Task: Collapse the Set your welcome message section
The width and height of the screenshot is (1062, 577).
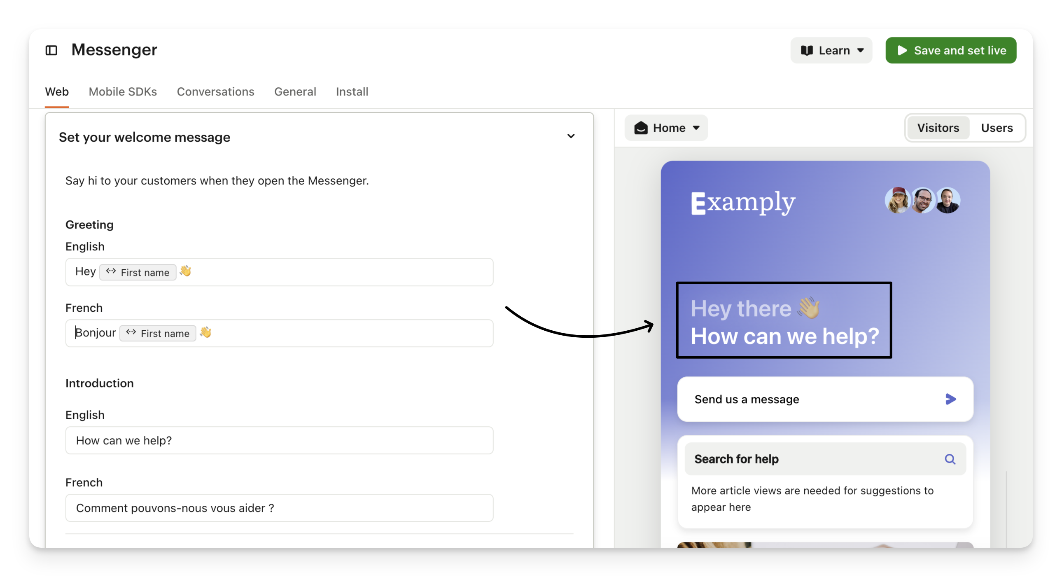Action: point(571,136)
